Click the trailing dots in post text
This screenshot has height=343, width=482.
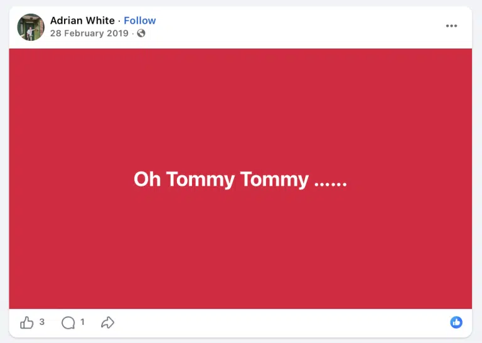331,184
